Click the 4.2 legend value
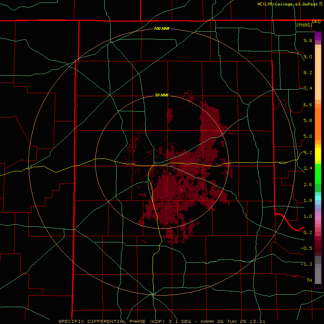 [308, 153]
